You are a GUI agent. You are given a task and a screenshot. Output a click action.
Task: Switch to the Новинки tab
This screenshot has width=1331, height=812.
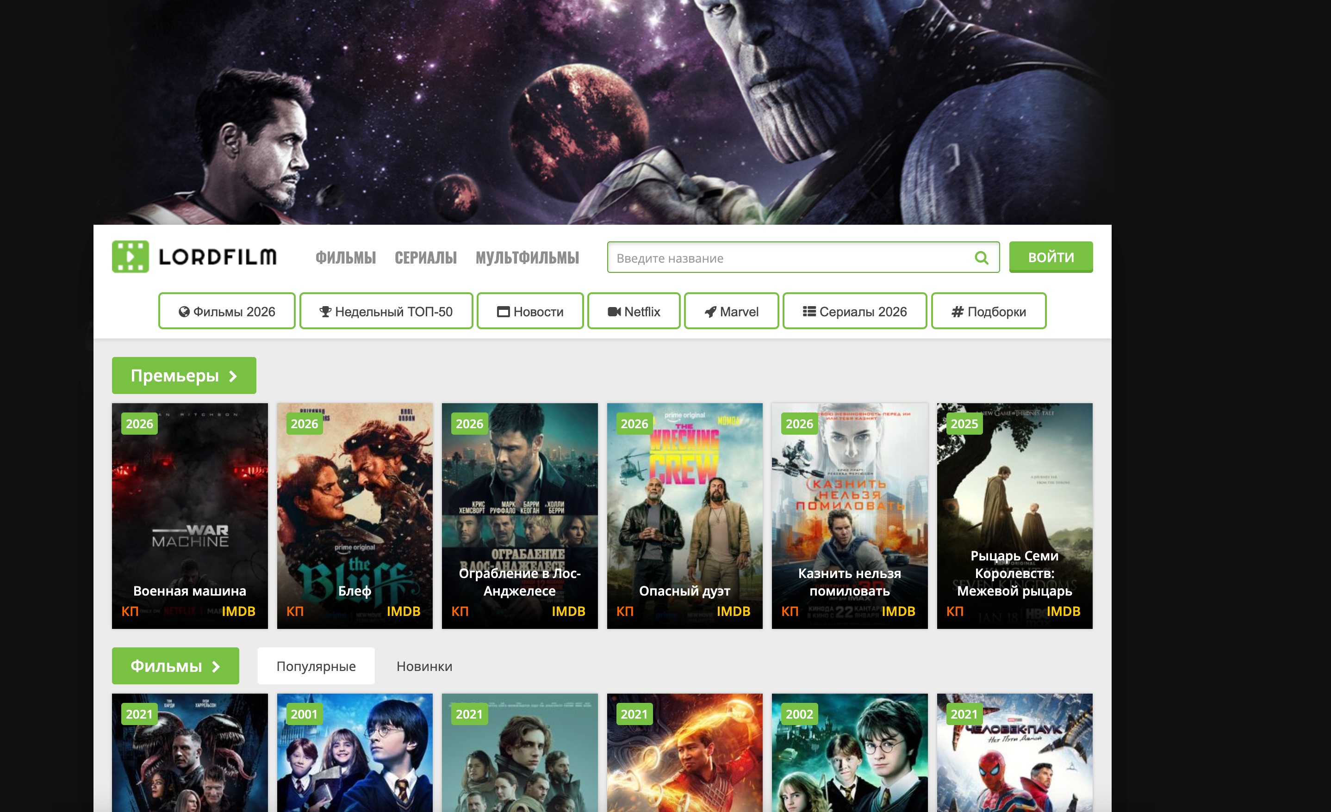(x=424, y=666)
